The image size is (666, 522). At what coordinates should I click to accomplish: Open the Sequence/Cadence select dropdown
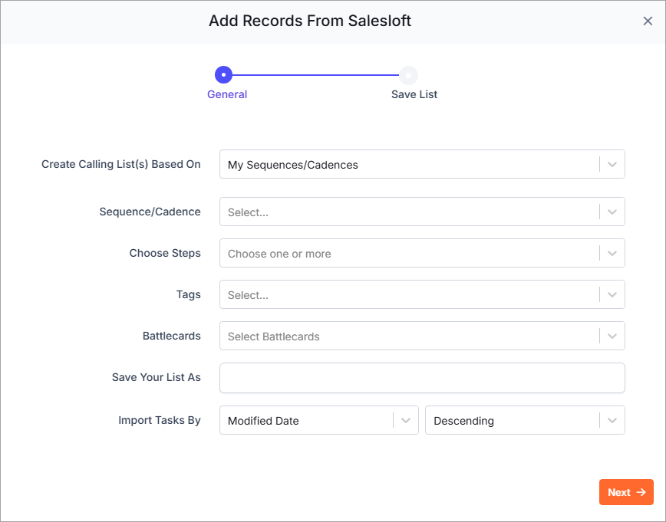(x=422, y=212)
